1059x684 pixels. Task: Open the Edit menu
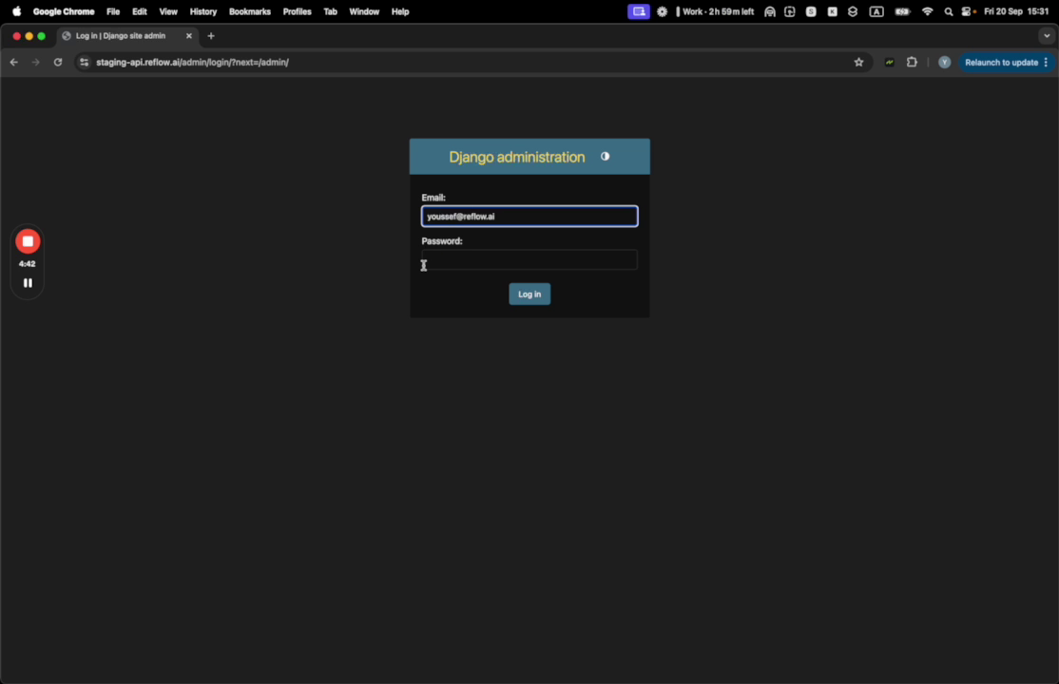(x=139, y=11)
